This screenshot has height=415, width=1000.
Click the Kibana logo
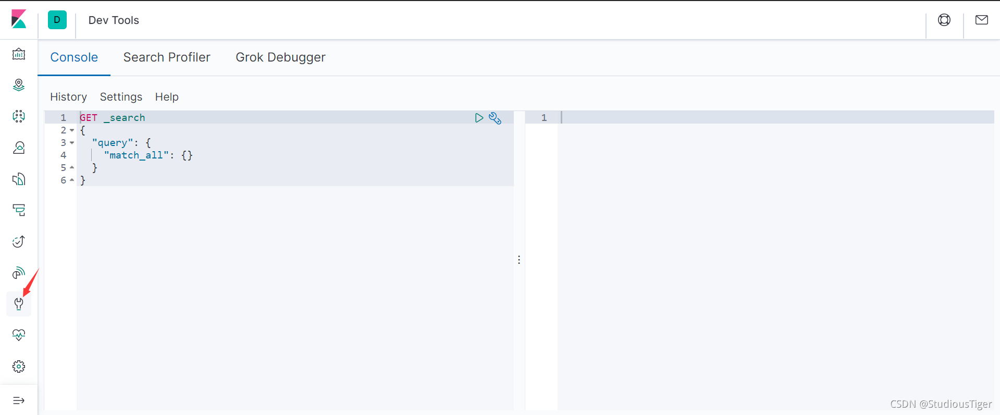tap(19, 20)
